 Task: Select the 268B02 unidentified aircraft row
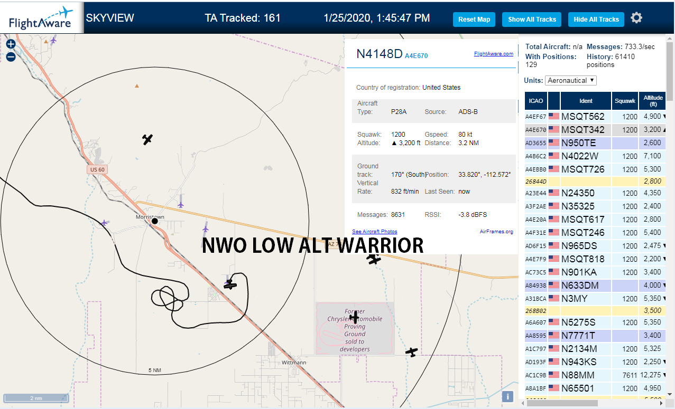click(x=596, y=310)
